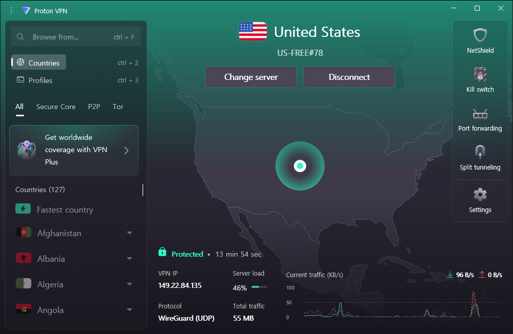The width and height of the screenshot is (513, 334).
Task: Click the Current traffic graph
Action: click(401, 303)
